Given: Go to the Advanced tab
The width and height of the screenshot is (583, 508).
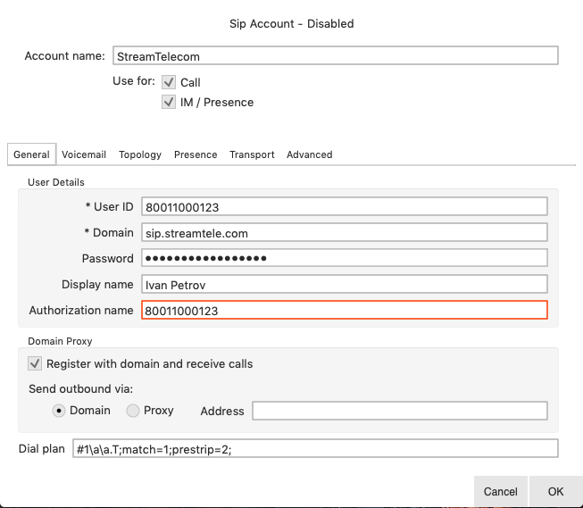Looking at the screenshot, I should (309, 154).
